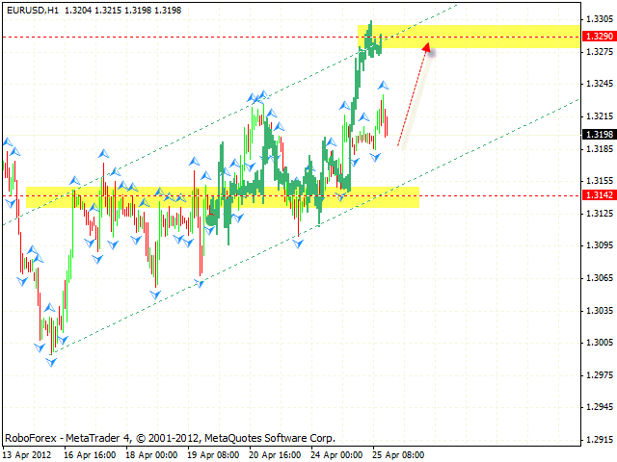This screenshot has width=617, height=462.
Task: Click the 1.3290 red price label
Action: (x=599, y=37)
